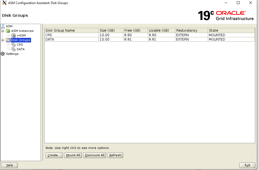The height and width of the screenshot is (170, 259).
Task: Select the +ASM instance label
Action: click(x=21, y=35)
